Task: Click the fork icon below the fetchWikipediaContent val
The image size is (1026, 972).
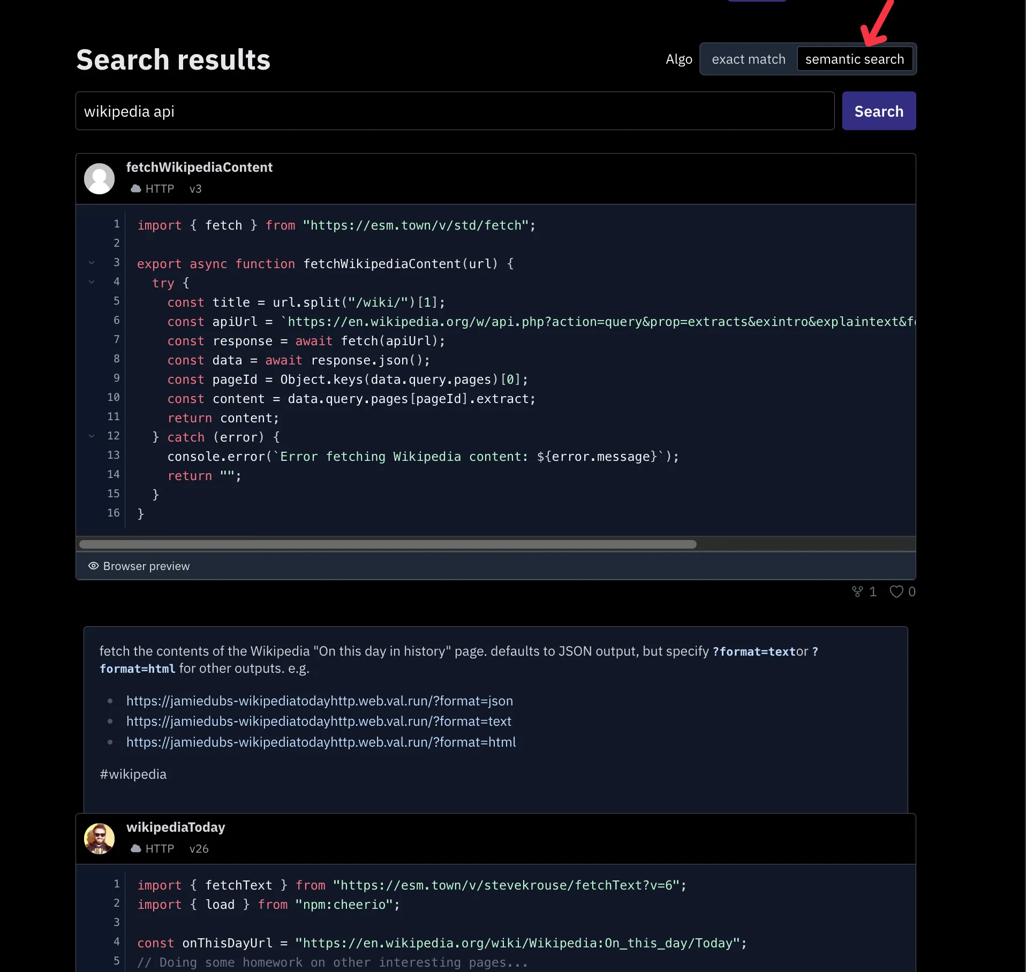Action: [x=857, y=591]
